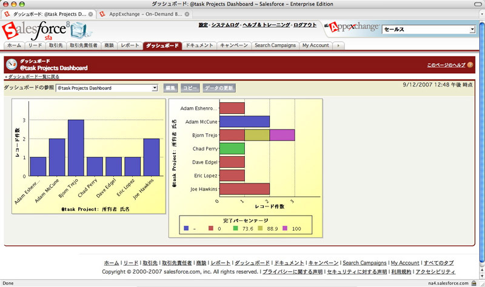Click Bjorn Trejo's tallest vertical bar

pyautogui.click(x=76, y=148)
